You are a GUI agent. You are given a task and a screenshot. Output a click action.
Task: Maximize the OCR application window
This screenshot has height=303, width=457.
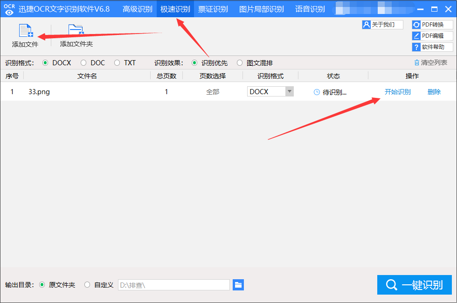[434, 9]
